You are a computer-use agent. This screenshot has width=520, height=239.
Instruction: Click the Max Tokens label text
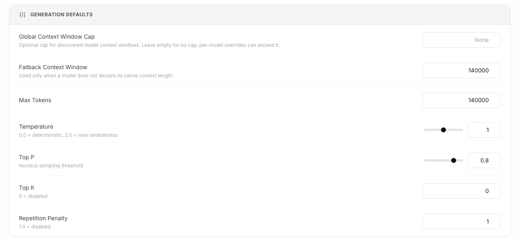[x=35, y=100]
